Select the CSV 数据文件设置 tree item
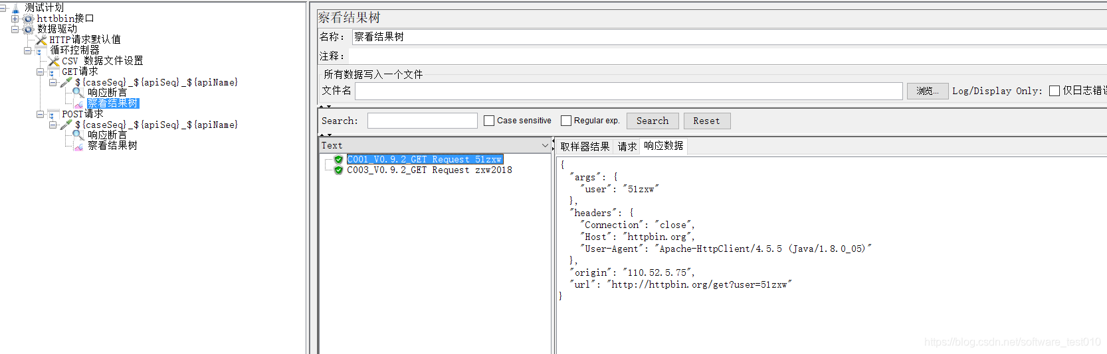The image size is (1107, 354). pyautogui.click(x=102, y=61)
